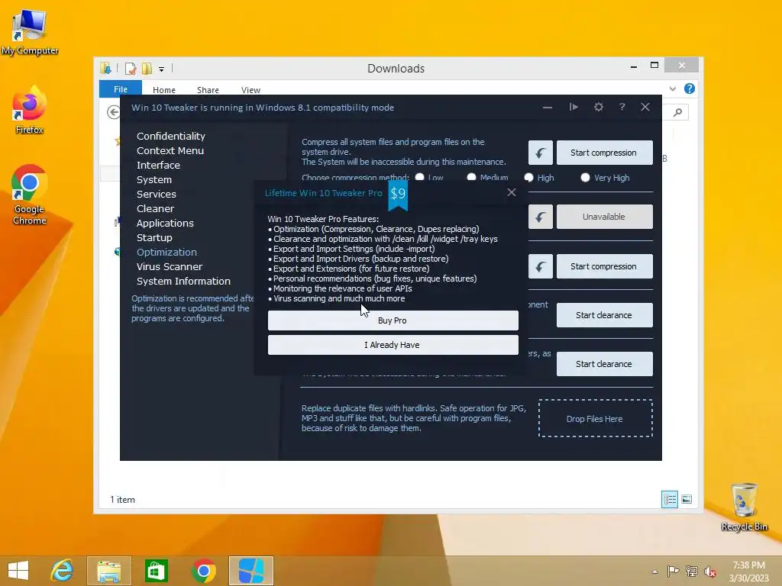Select Optimization section
Viewport: 782px width, 586px height.
(166, 252)
